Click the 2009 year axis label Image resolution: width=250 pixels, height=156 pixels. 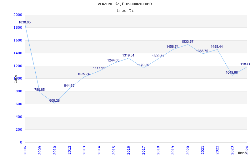click(x=40, y=150)
